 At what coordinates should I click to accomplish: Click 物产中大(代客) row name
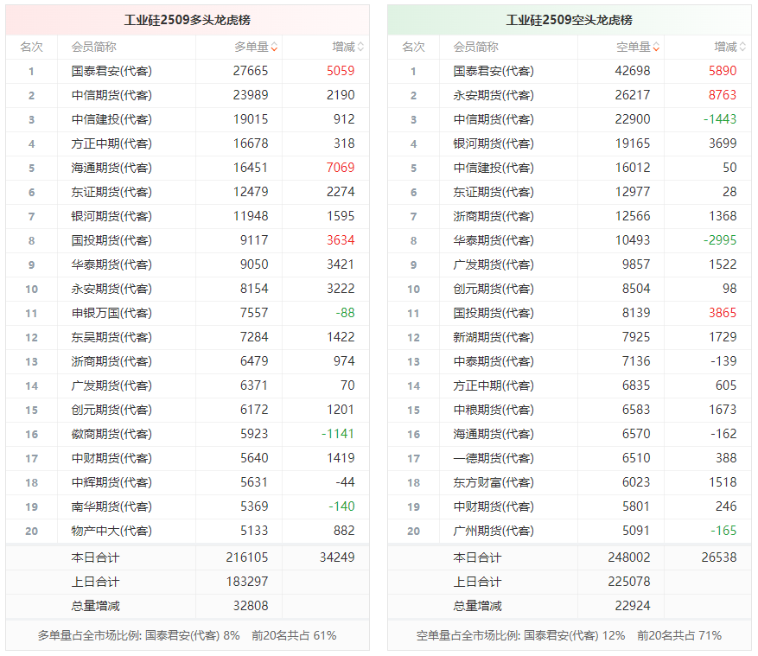[111, 531]
